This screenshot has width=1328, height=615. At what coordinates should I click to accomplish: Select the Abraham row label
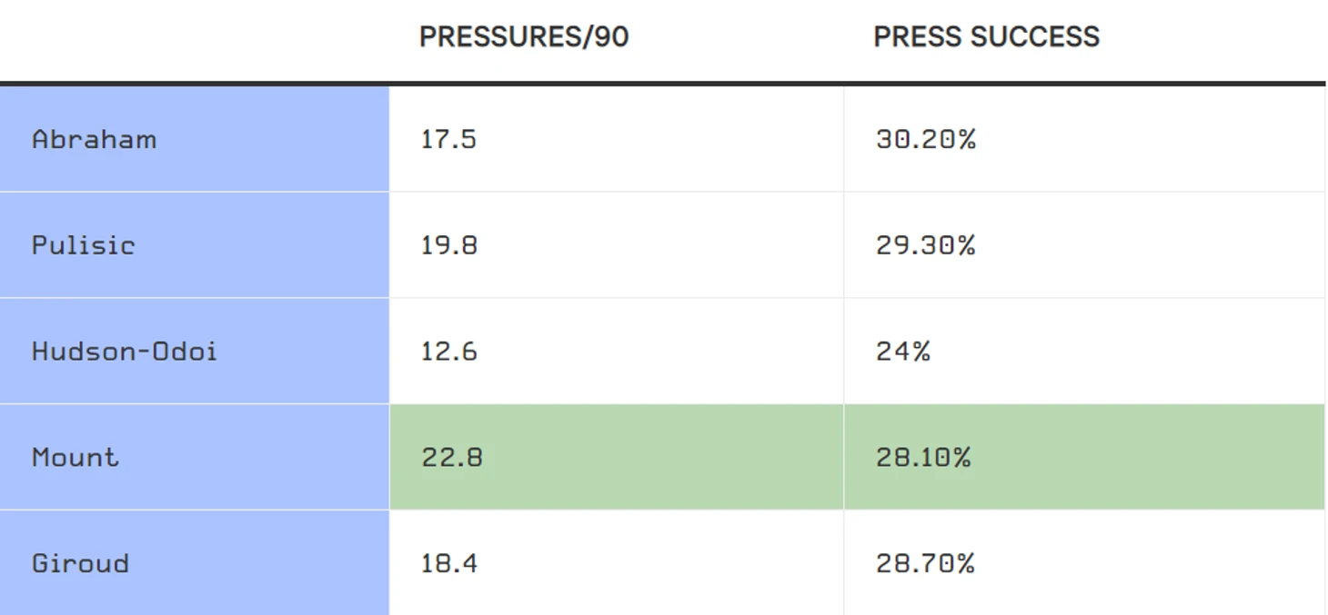coord(94,139)
